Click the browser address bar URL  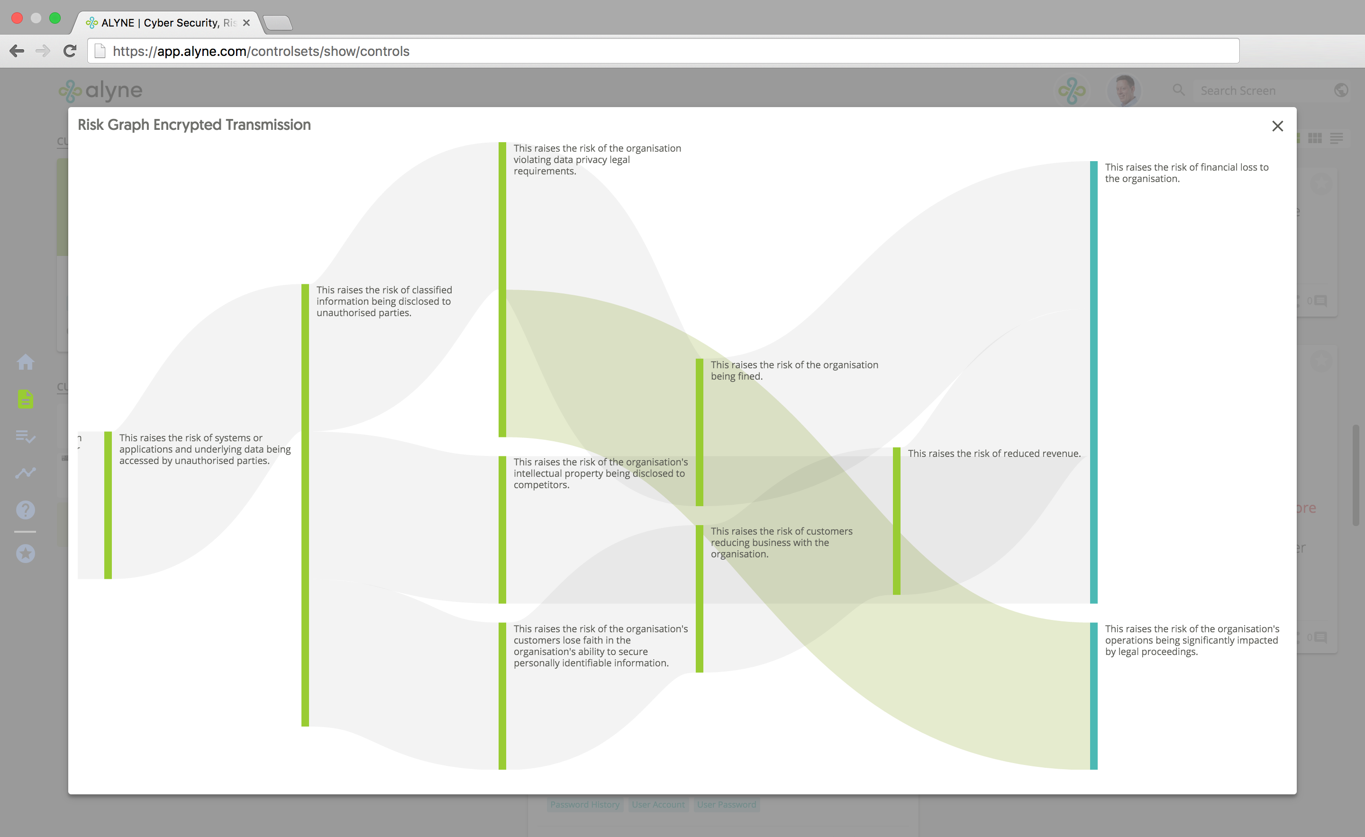(x=260, y=52)
